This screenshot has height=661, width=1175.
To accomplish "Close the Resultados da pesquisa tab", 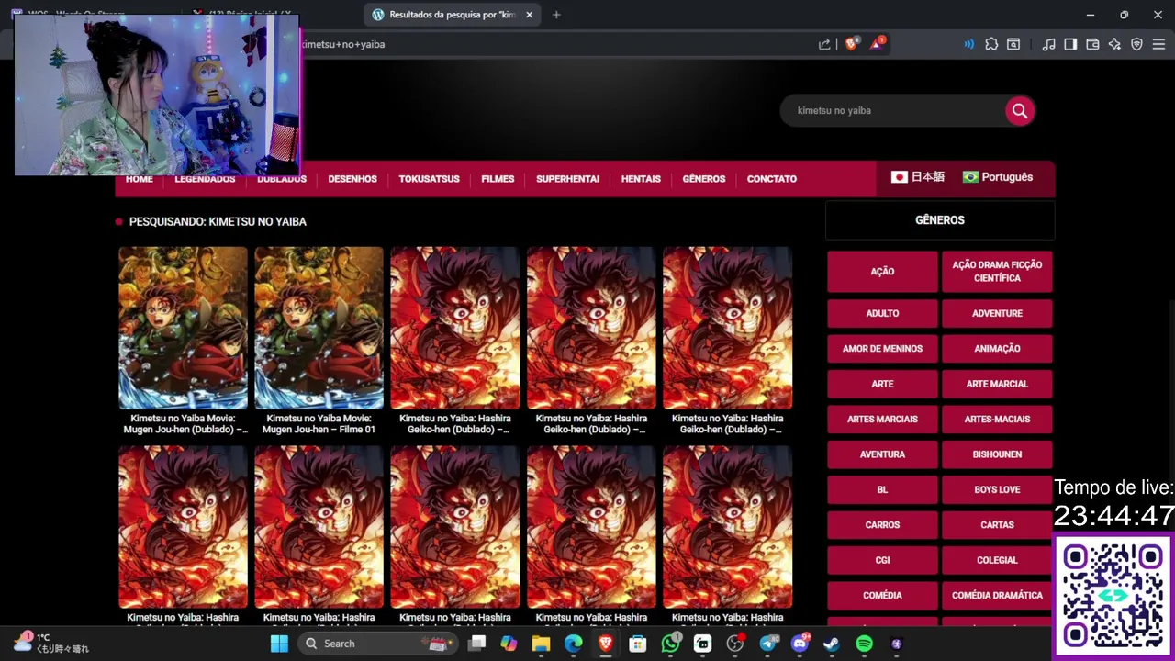I will tap(529, 15).
